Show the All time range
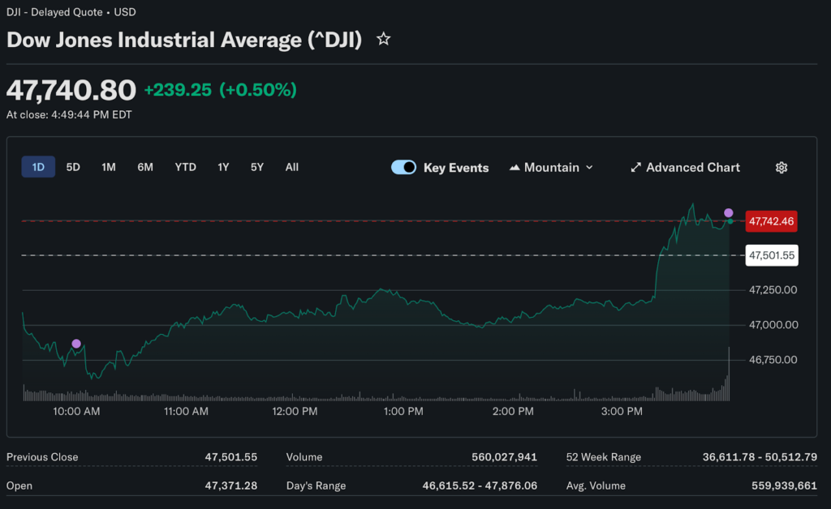831x509 pixels. click(292, 167)
